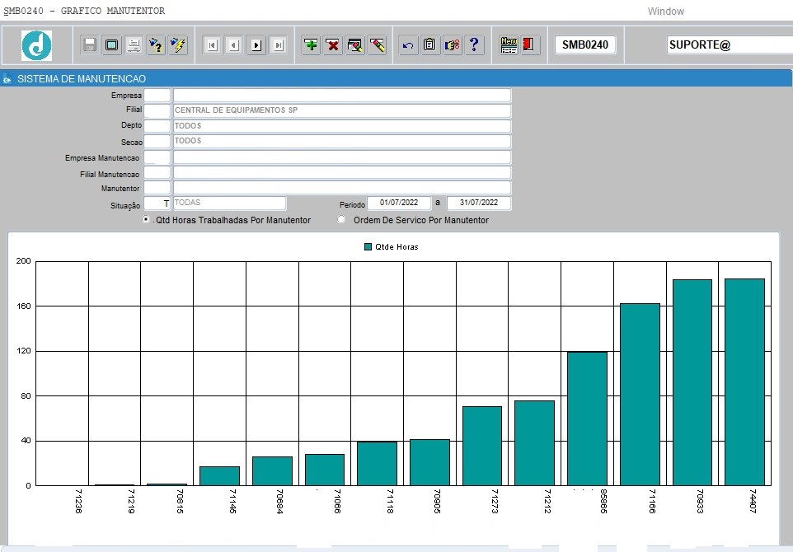Go to previous record arrow
Screen dimensions: 793x552
(x=234, y=45)
